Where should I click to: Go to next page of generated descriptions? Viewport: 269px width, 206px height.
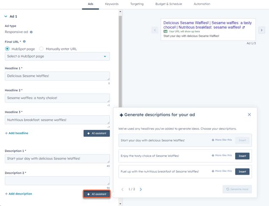[x=141, y=190]
